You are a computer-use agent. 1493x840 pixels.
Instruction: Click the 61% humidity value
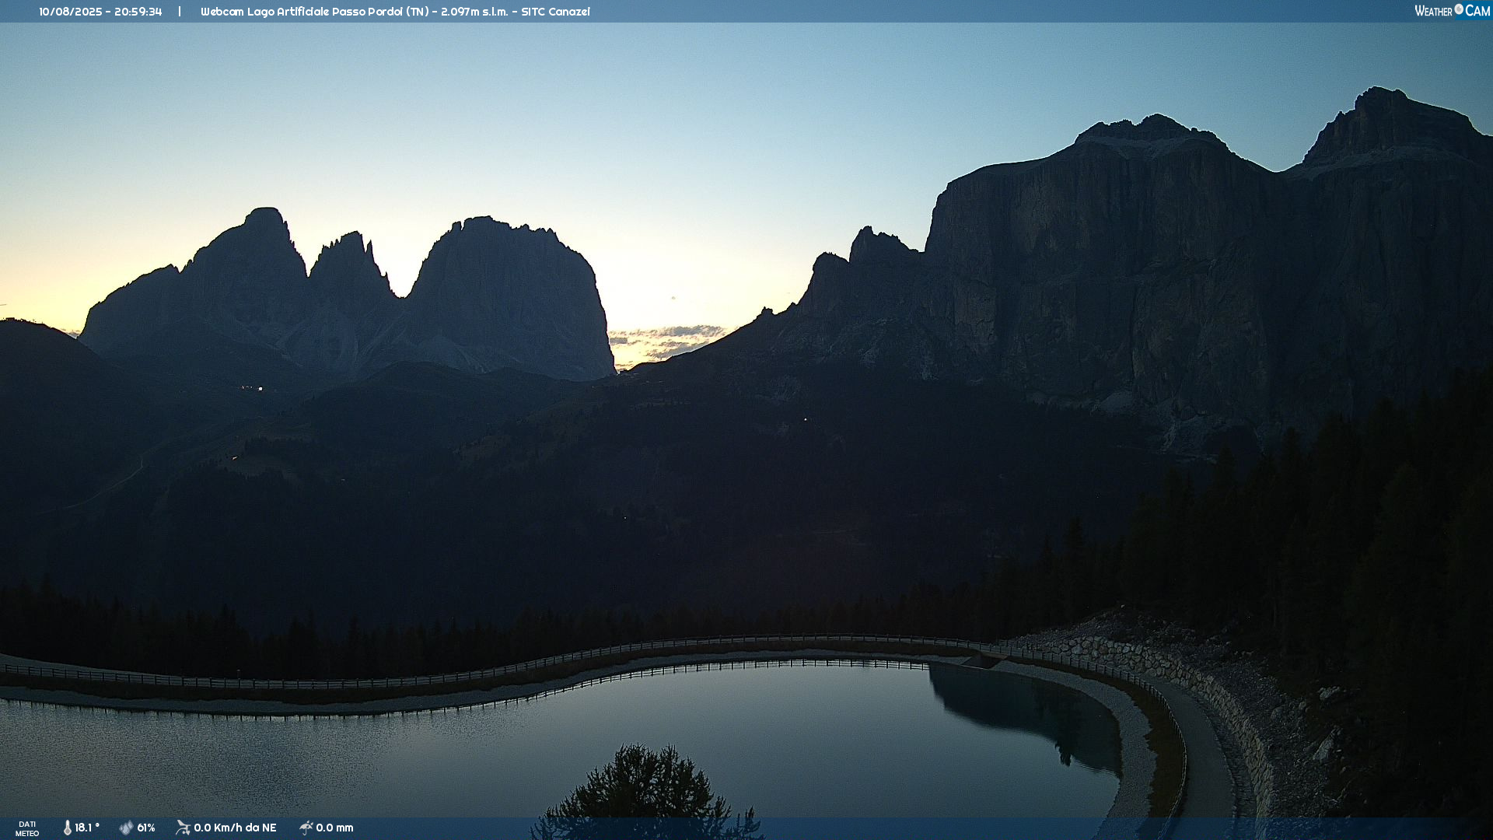tap(146, 828)
